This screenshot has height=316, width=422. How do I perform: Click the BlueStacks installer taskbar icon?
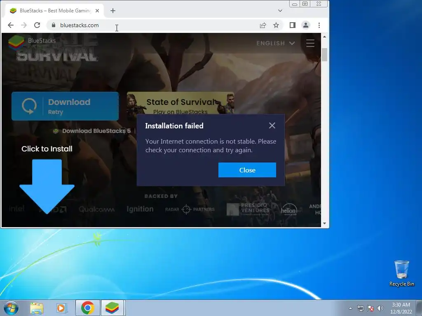[112, 308]
